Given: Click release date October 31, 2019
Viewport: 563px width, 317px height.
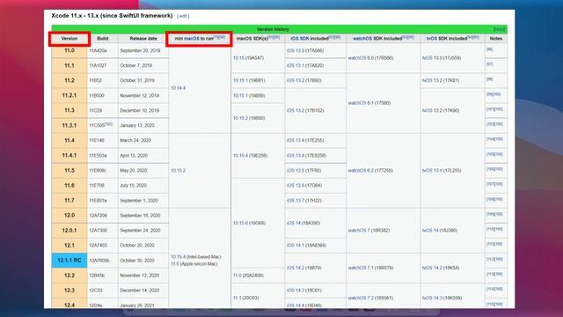Looking at the screenshot, I should (x=137, y=80).
